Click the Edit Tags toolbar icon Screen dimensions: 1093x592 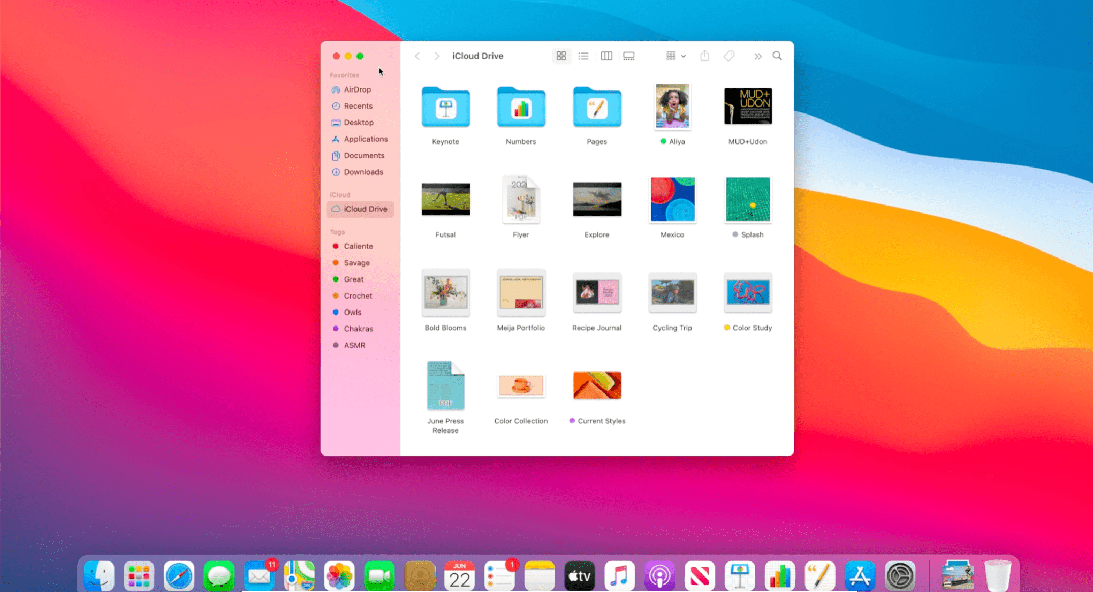(729, 56)
